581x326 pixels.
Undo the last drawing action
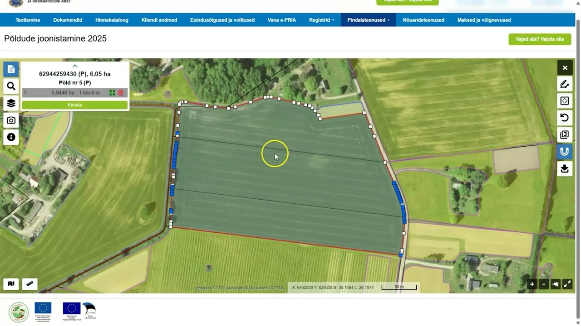click(565, 118)
